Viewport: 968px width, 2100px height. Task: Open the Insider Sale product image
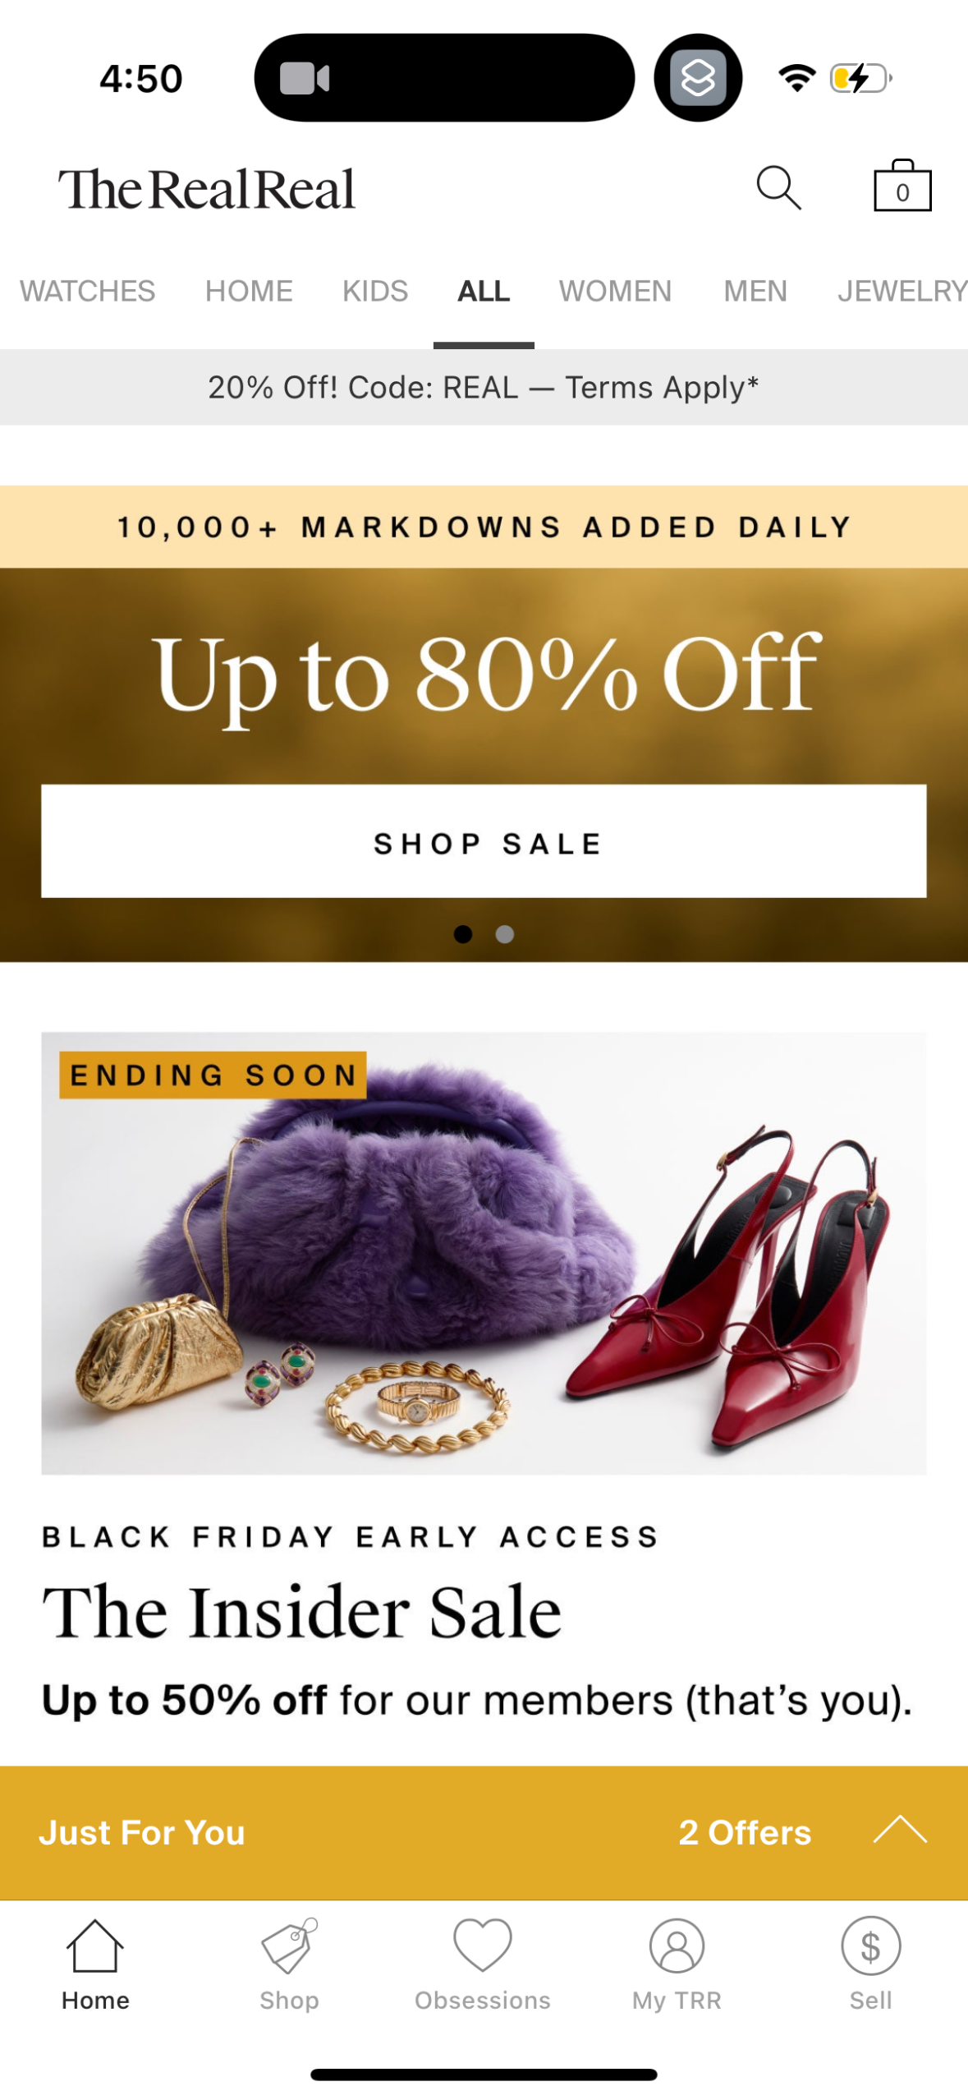click(484, 1253)
